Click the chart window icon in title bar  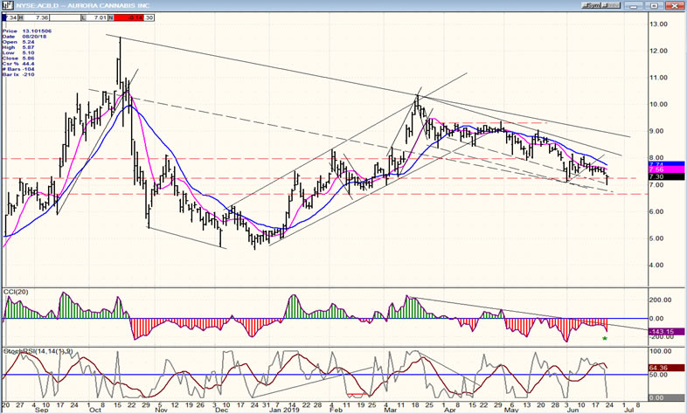click(6, 4)
